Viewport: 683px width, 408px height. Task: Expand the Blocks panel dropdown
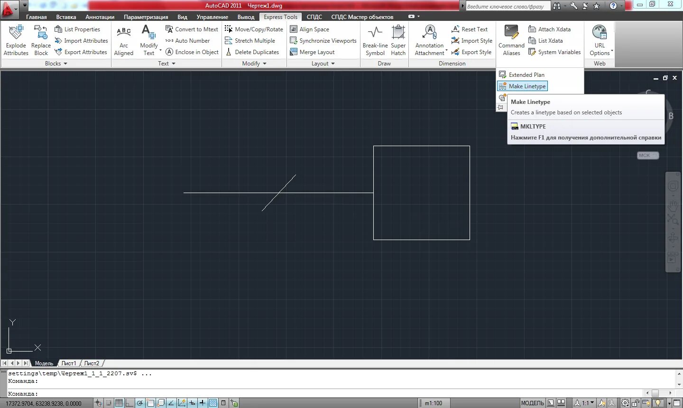[x=55, y=64]
